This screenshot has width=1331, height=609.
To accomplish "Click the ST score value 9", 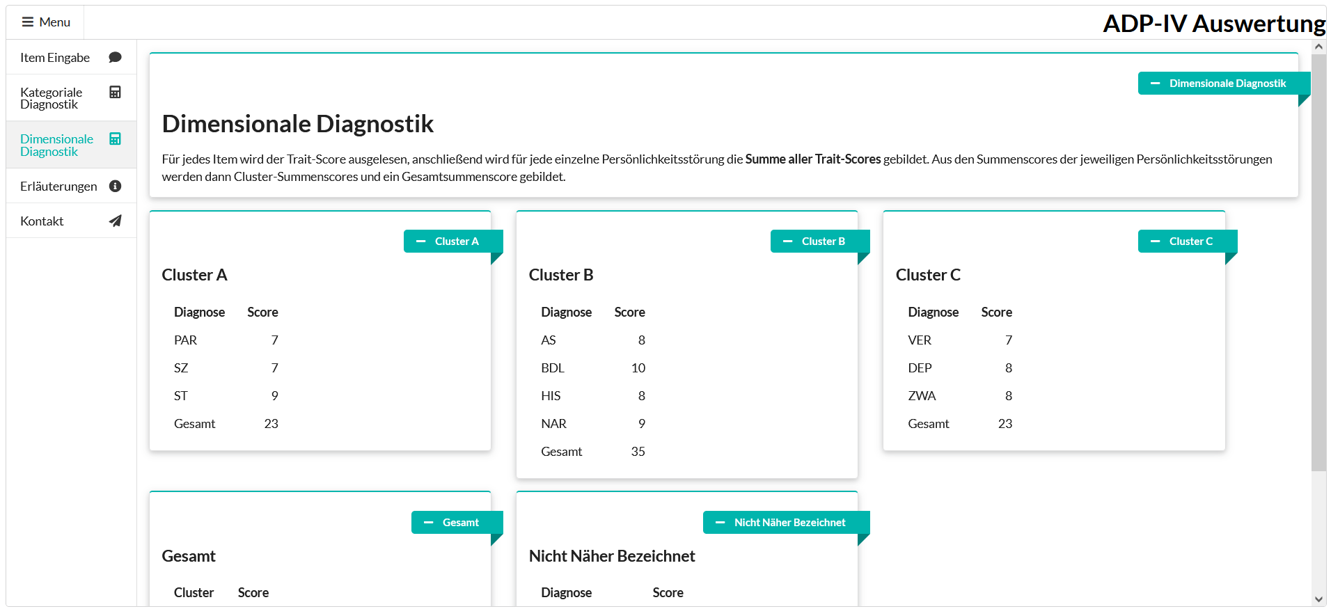I will tap(275, 396).
